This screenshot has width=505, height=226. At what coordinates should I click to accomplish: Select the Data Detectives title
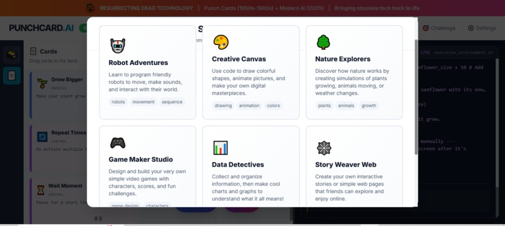pos(237,165)
